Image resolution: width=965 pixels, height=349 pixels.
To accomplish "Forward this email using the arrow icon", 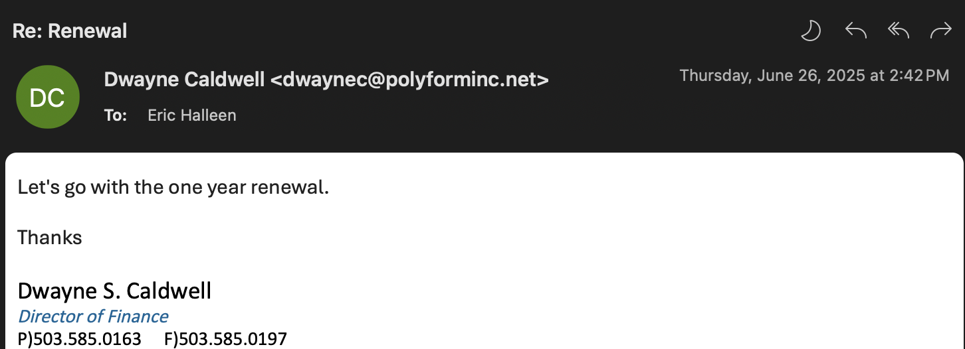I will (940, 31).
